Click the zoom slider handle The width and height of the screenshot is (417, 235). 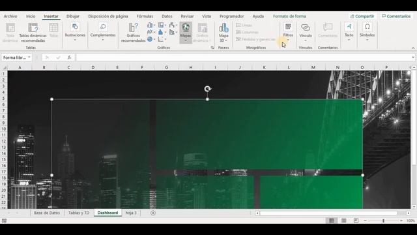tap(383, 221)
